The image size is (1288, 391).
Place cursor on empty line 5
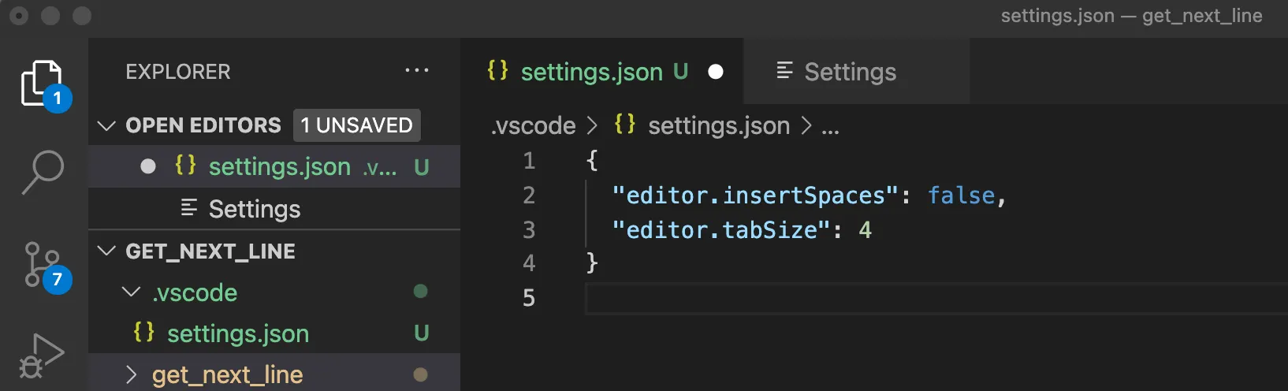788,298
